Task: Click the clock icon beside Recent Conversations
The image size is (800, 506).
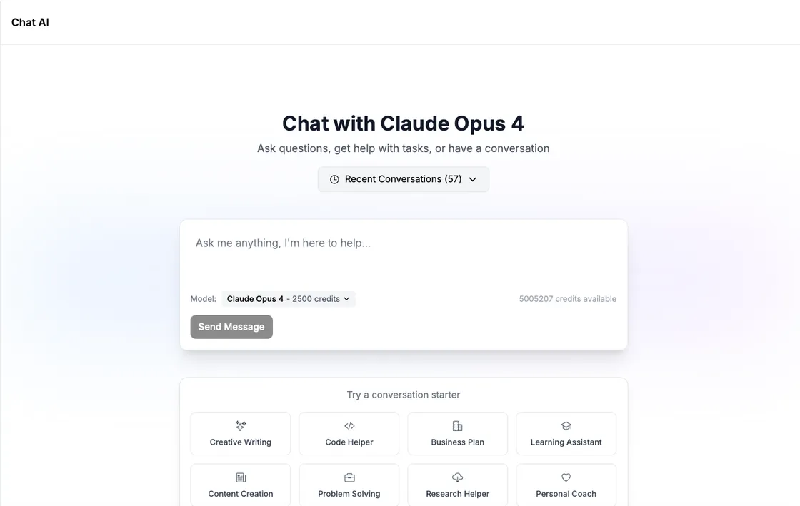Action: (334, 179)
